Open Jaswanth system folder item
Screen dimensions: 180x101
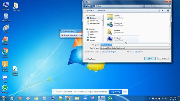(x=123, y=31)
